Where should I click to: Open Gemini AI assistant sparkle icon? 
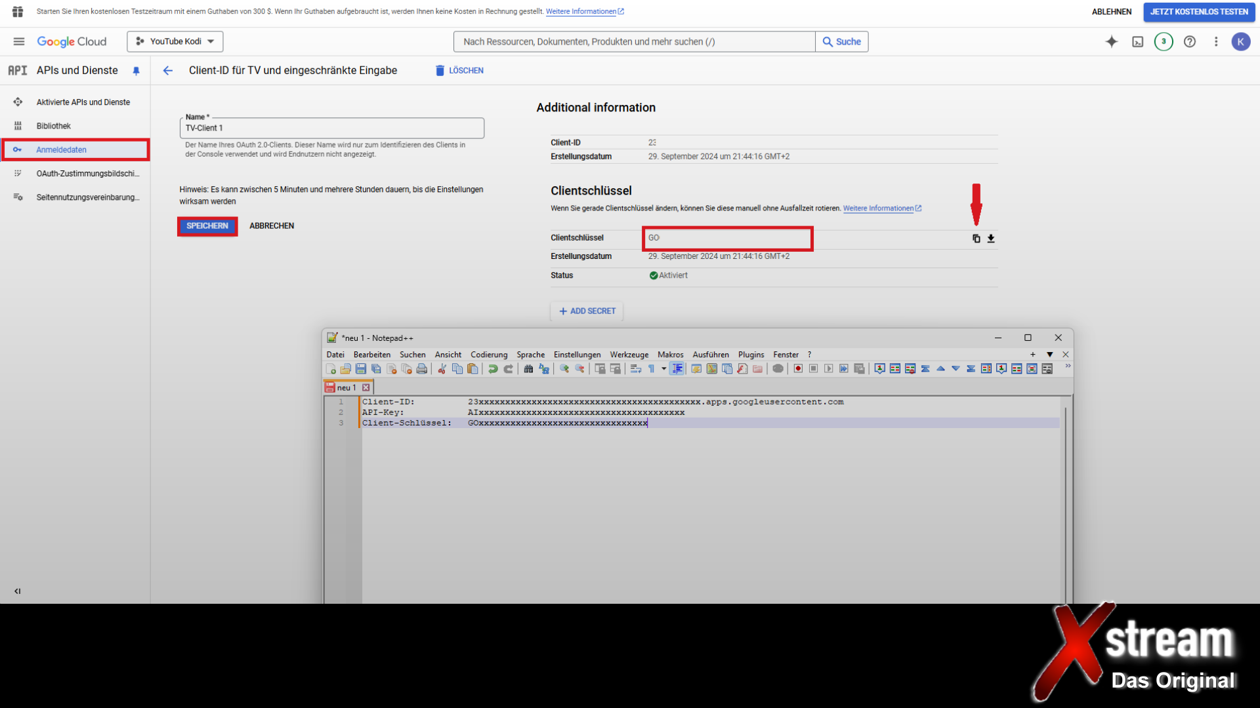1111,42
